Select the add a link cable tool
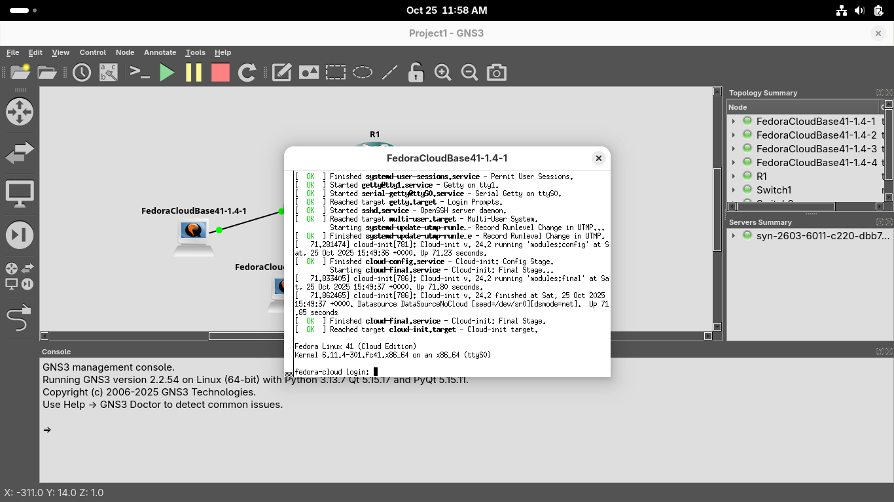Viewport: 894px width, 502px height. click(x=20, y=318)
